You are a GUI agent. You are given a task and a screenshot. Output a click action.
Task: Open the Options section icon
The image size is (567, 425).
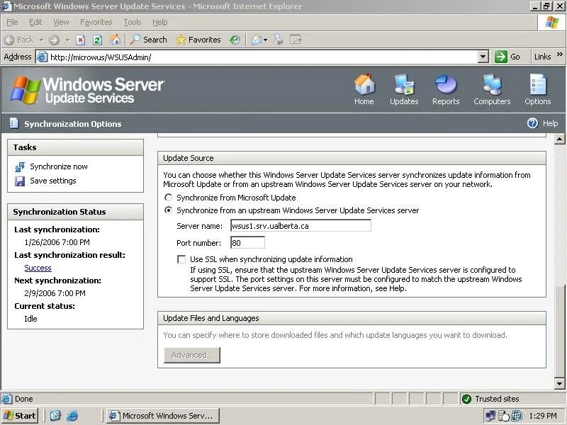click(538, 84)
